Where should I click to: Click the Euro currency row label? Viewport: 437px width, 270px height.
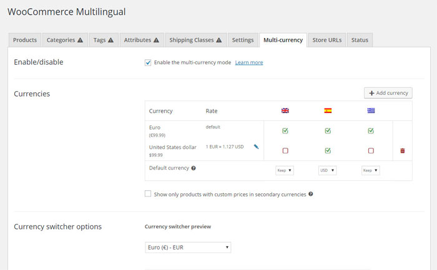click(x=155, y=127)
